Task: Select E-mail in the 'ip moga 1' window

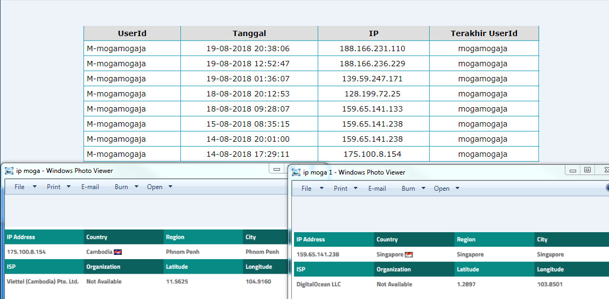Action: [x=377, y=189]
